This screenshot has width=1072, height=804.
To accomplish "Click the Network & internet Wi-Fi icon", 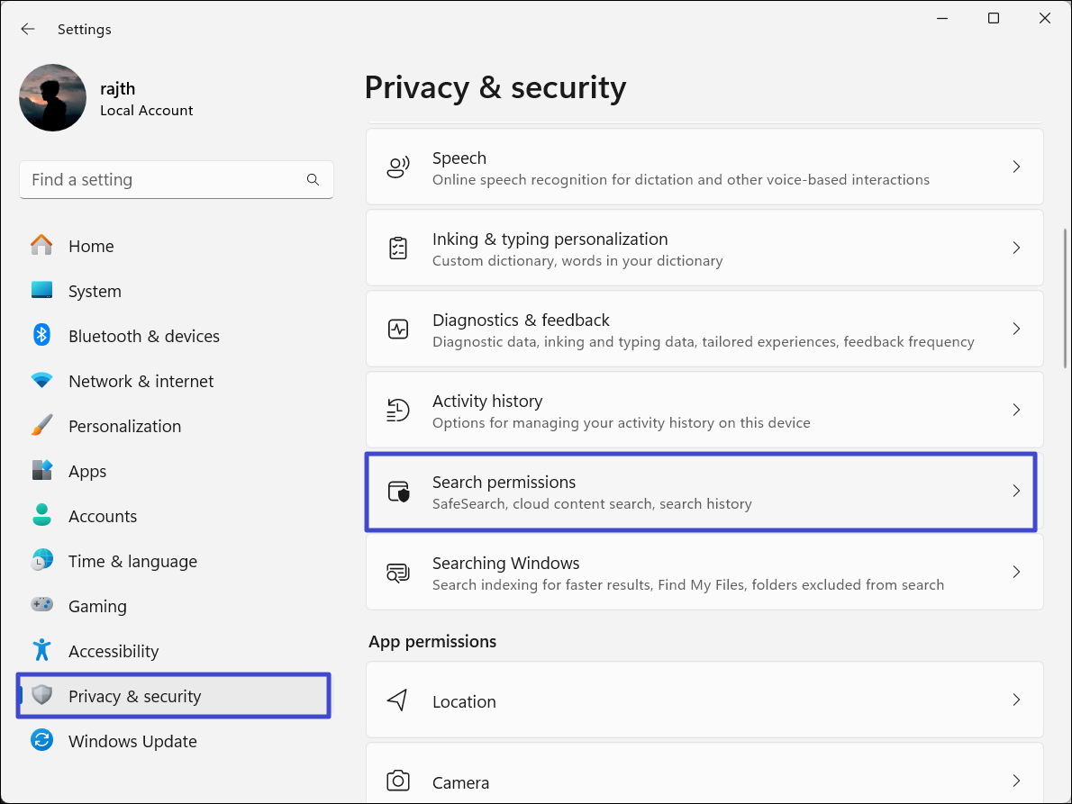I will (x=41, y=381).
